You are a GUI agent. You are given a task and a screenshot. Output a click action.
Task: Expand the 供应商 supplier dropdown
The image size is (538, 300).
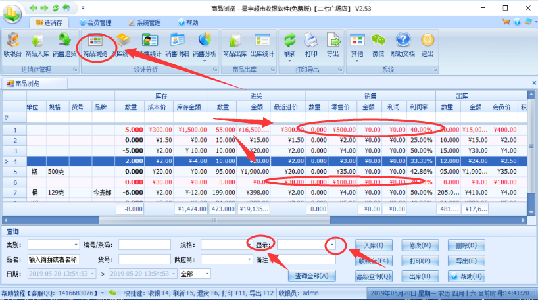(249, 259)
